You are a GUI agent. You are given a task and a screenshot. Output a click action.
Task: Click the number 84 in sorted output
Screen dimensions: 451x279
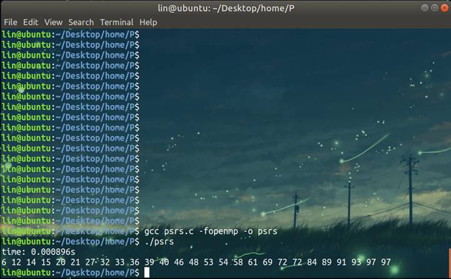pos(312,262)
